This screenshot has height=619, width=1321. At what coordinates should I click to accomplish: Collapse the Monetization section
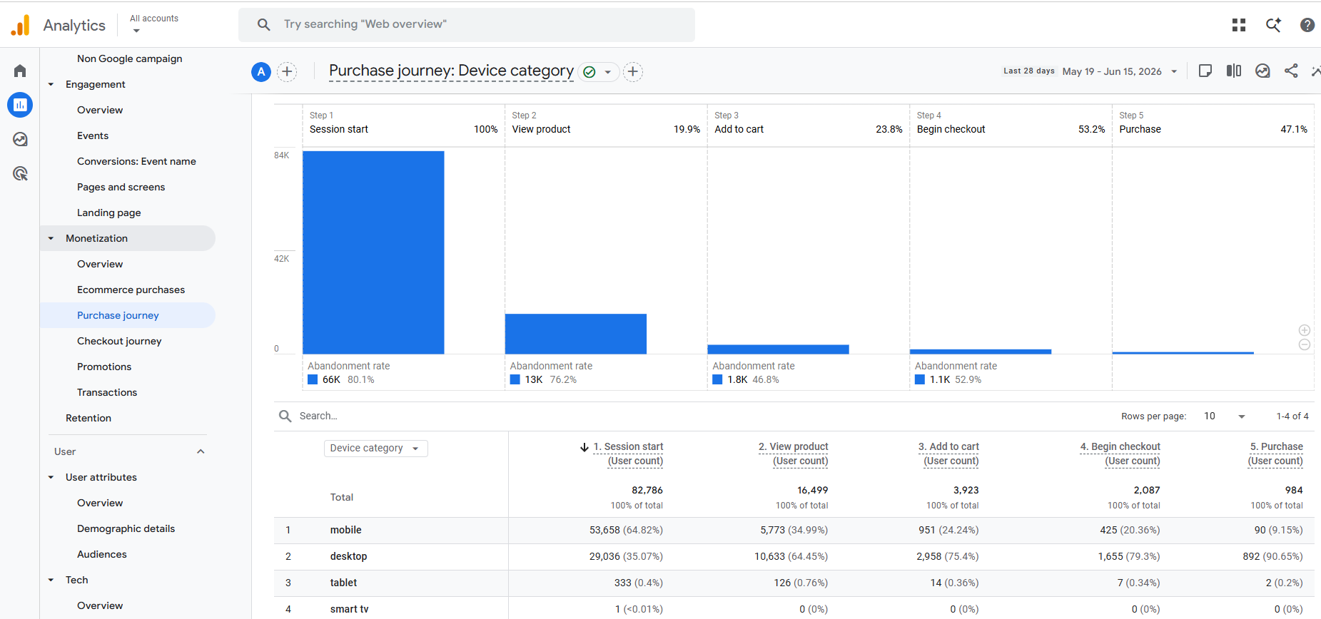click(x=51, y=238)
